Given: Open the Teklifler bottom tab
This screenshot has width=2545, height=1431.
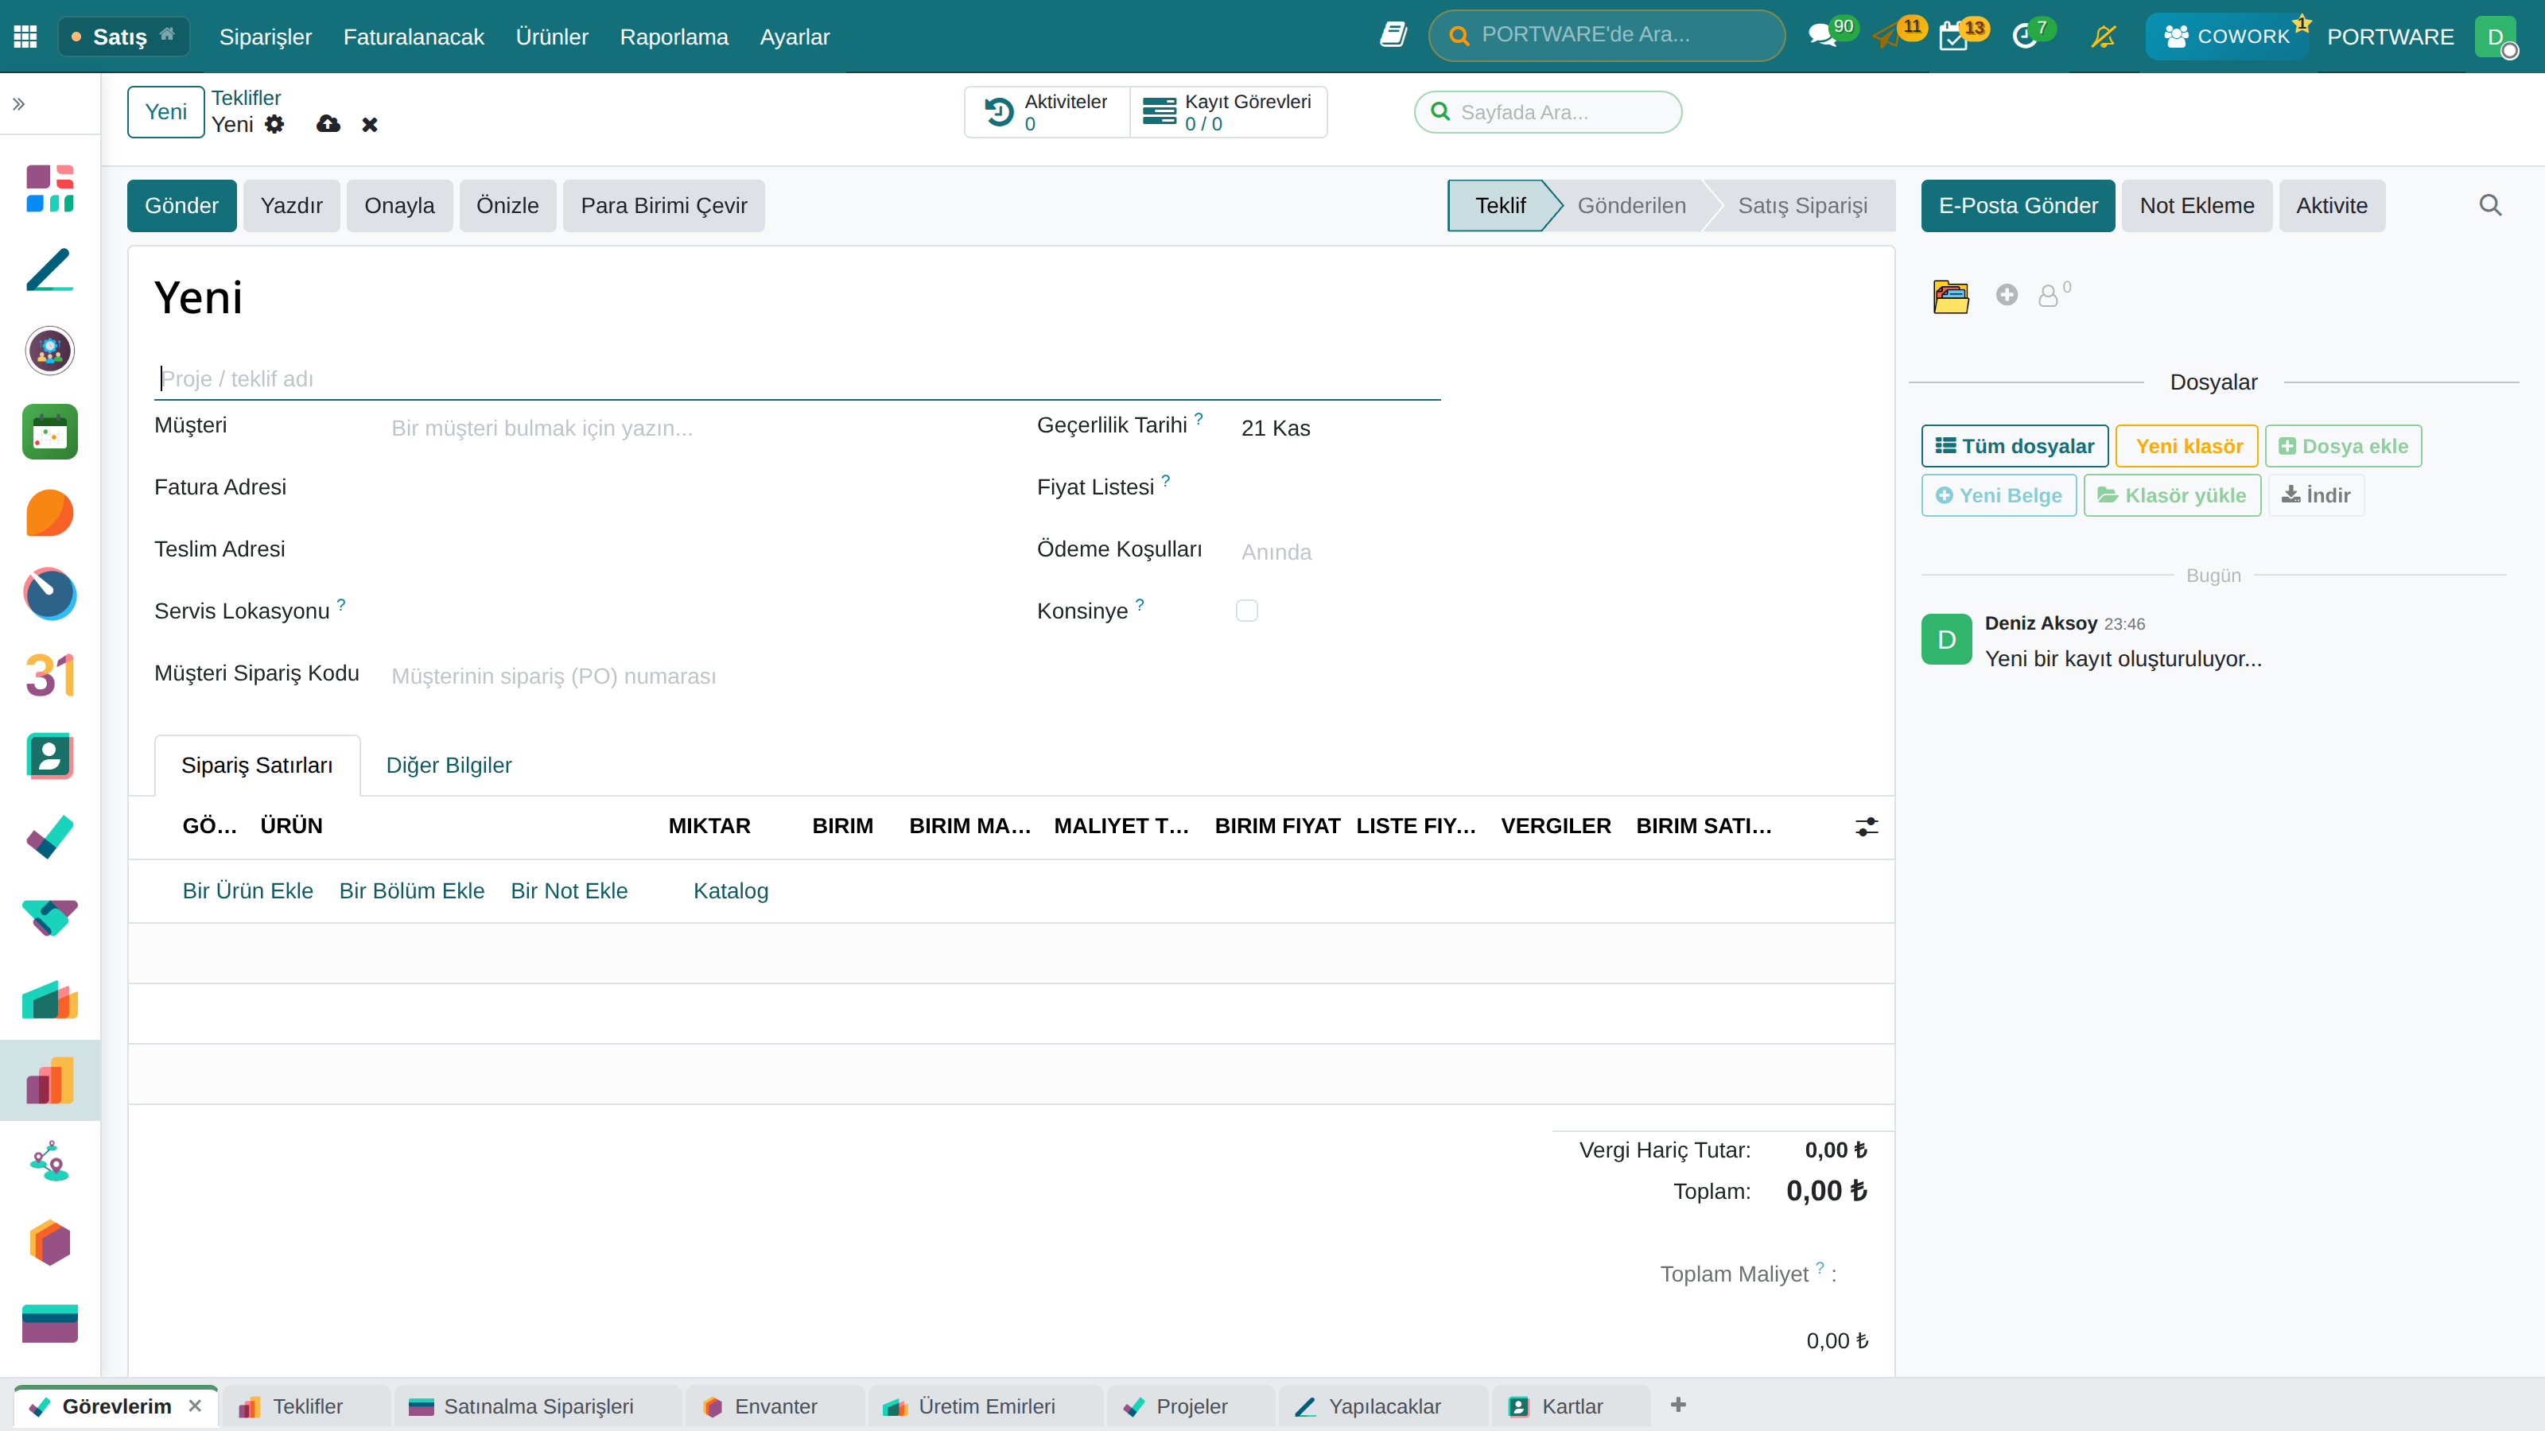Looking at the screenshot, I should coord(305,1406).
